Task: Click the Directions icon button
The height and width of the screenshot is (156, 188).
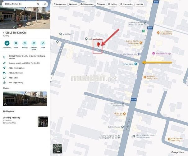Action: tap(7, 43)
